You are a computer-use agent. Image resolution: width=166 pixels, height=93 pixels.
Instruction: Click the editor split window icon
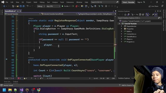coord(115,14)
